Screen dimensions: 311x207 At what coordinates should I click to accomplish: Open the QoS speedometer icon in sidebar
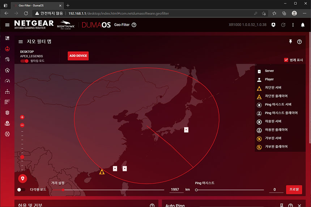tap(7, 81)
